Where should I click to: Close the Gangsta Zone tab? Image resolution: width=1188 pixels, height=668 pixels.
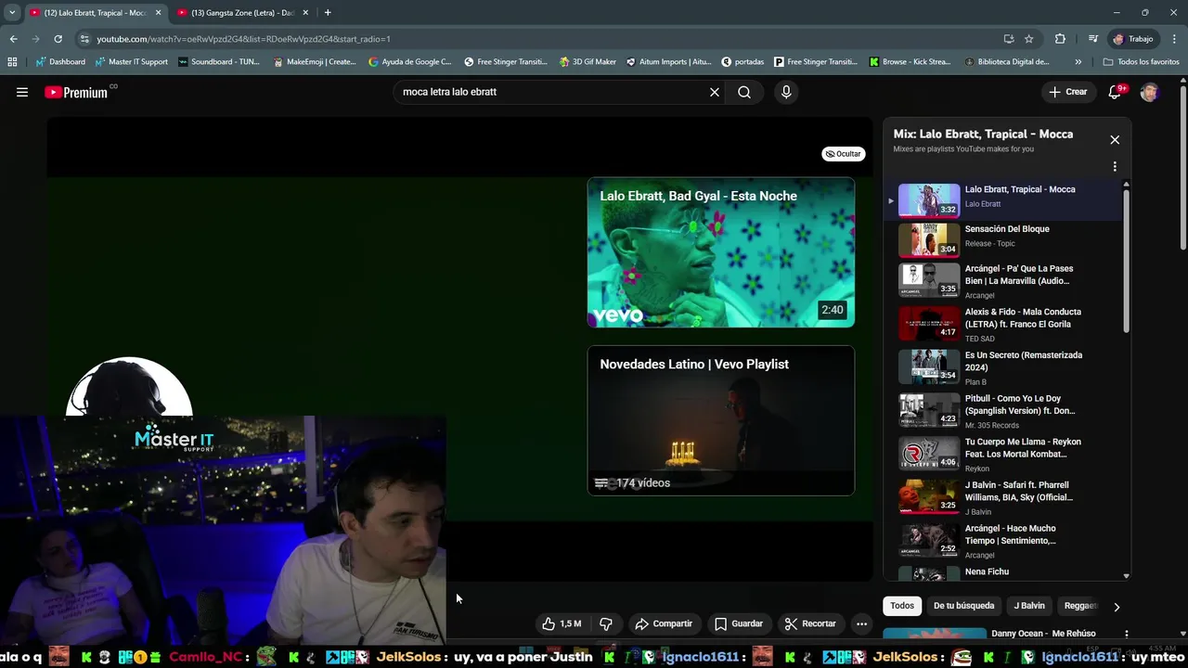[305, 13]
